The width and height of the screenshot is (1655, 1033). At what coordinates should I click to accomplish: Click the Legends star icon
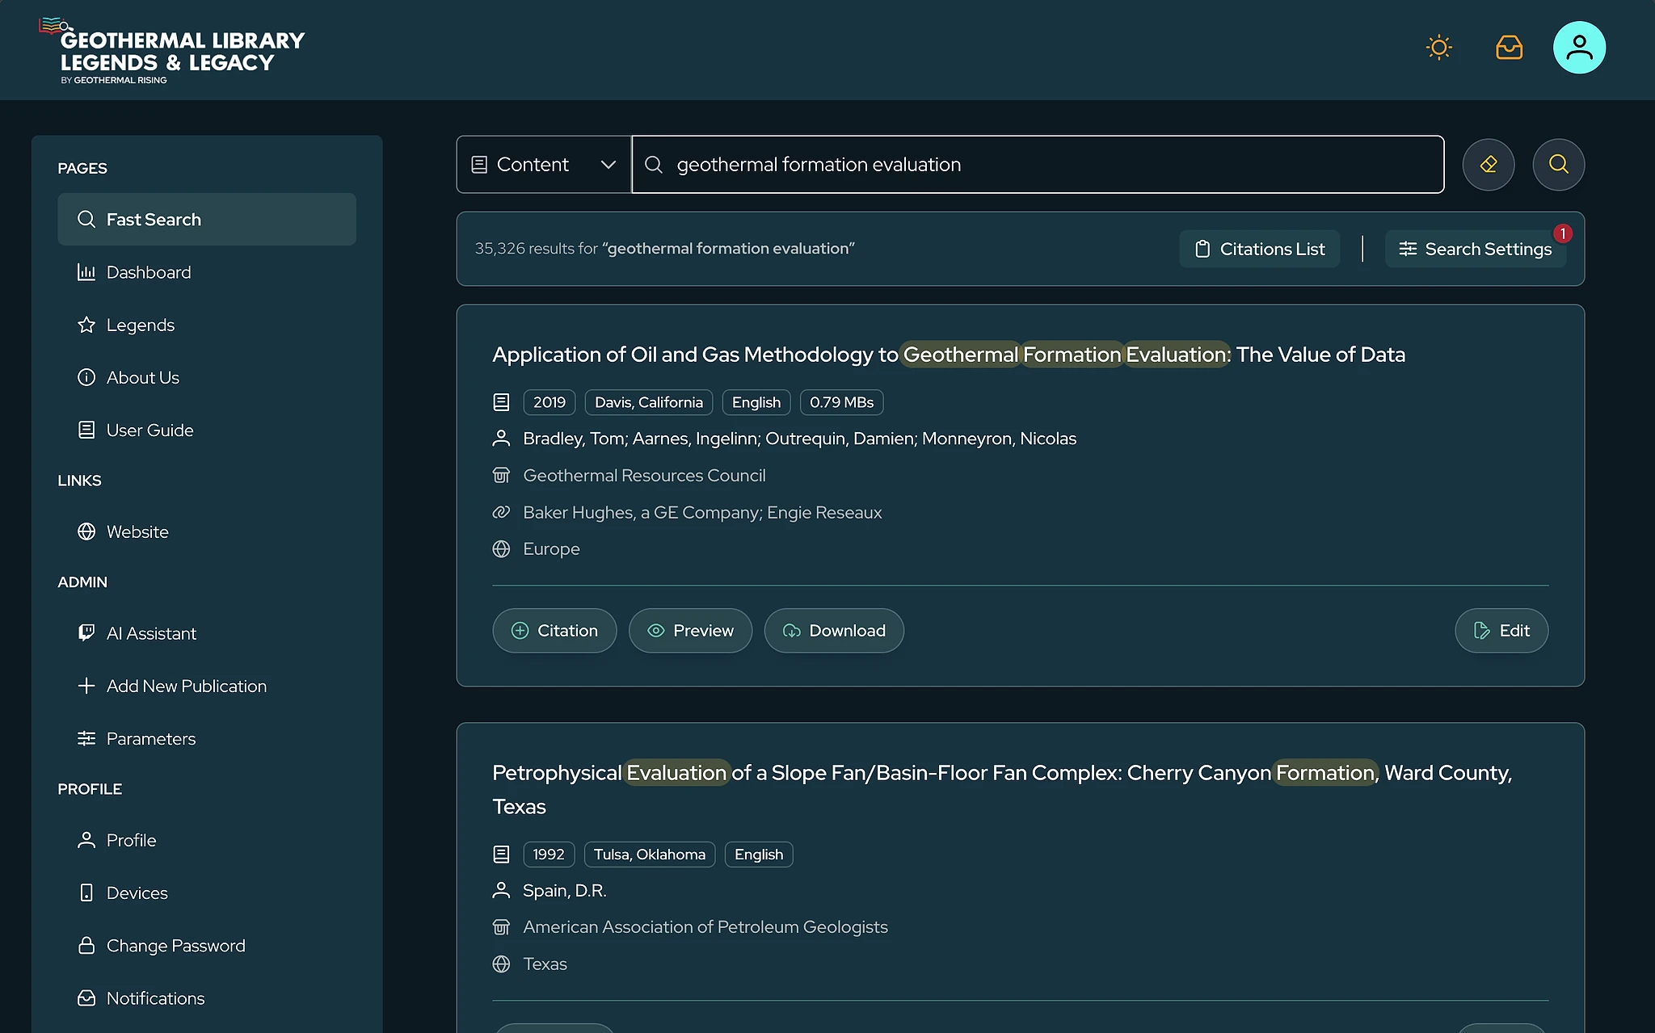(x=86, y=325)
